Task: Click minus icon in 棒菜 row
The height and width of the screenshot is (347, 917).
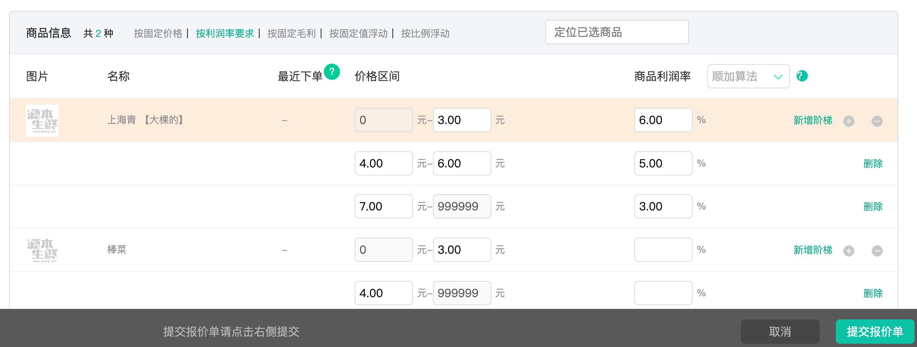Action: point(877,251)
